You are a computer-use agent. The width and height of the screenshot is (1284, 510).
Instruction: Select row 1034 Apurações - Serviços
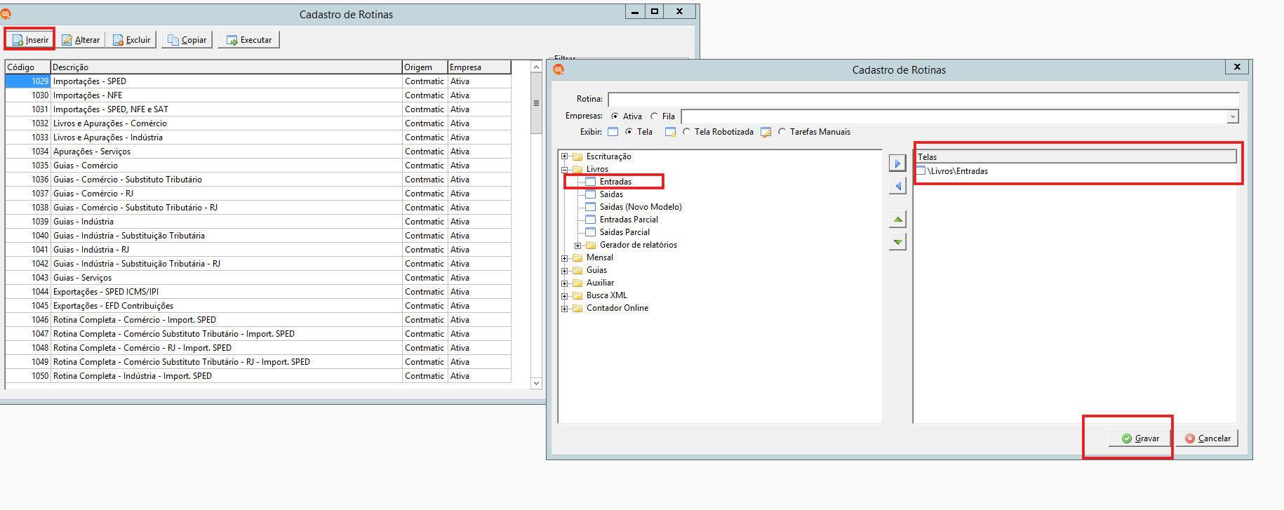tap(258, 152)
